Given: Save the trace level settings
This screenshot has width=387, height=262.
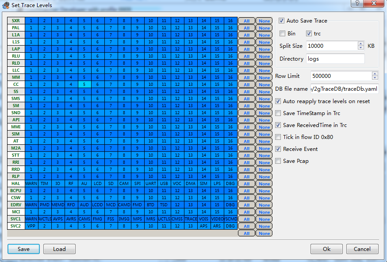Looking at the screenshot, I should [x=23, y=249].
